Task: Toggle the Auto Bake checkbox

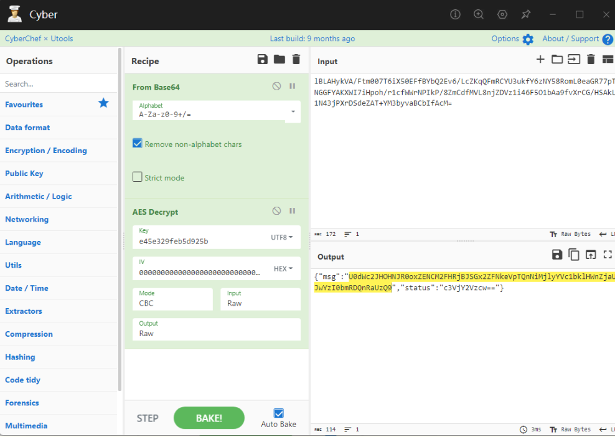Action: click(278, 413)
